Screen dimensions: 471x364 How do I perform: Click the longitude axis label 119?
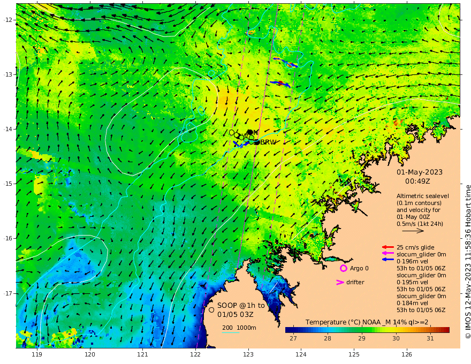tap(37, 354)
